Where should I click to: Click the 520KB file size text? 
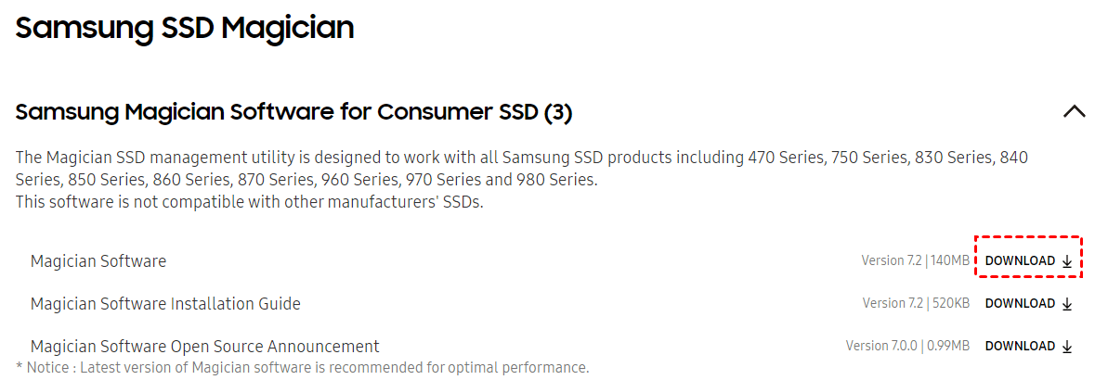pyautogui.click(x=950, y=304)
